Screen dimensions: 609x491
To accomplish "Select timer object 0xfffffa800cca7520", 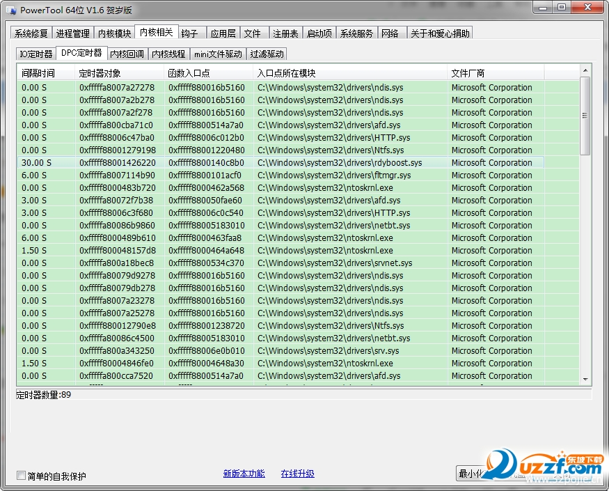I will (116, 376).
